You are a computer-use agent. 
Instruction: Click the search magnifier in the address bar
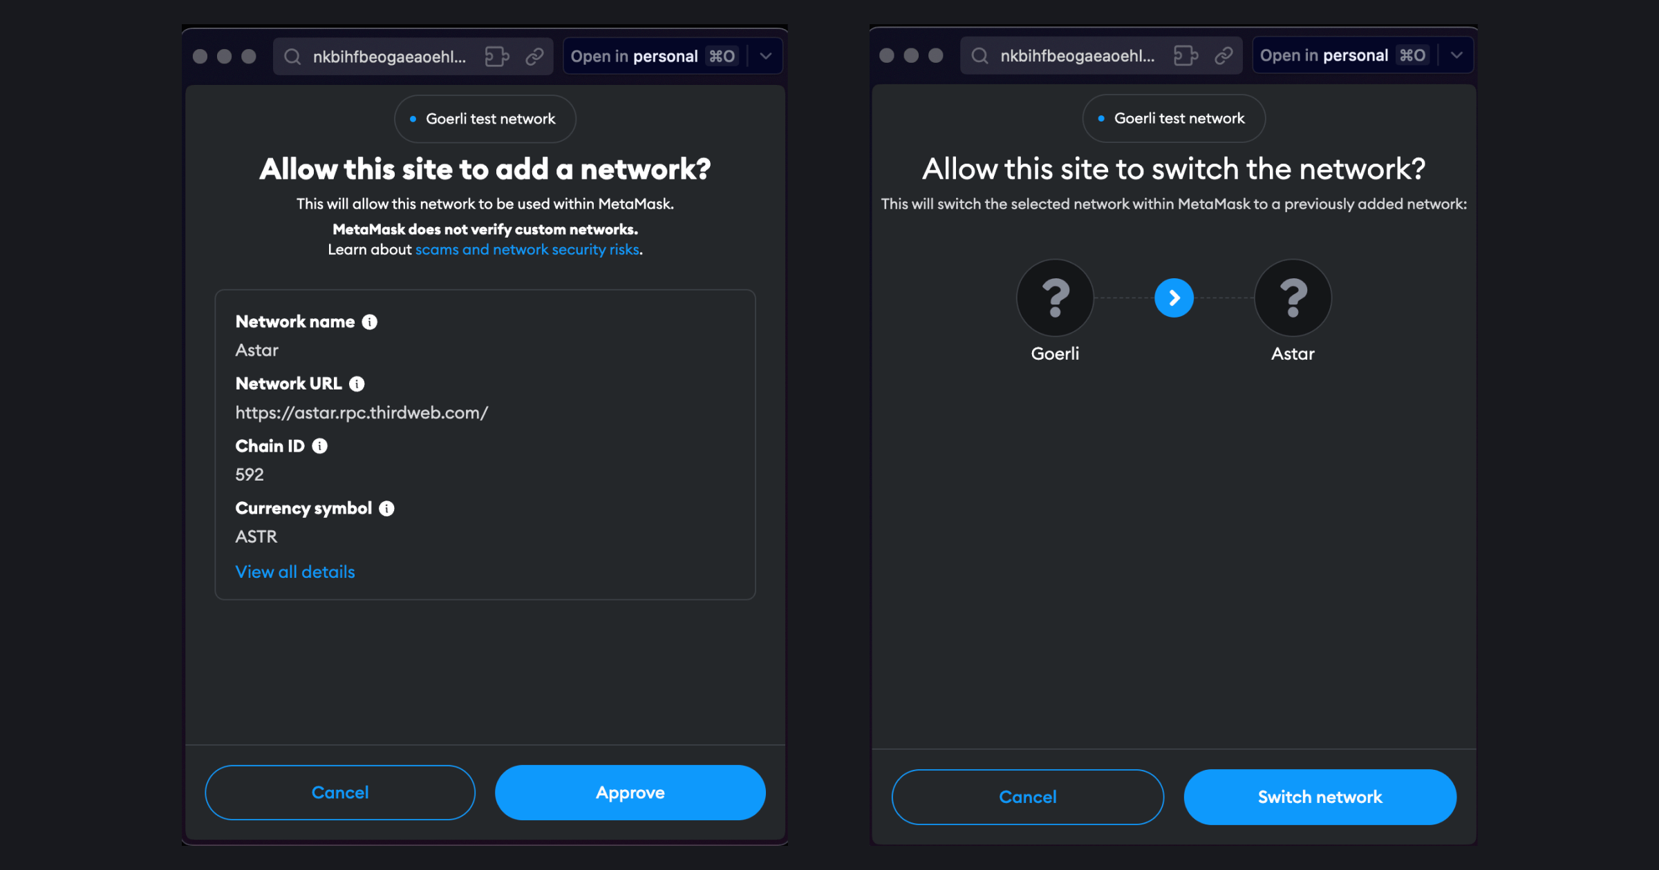pos(293,57)
